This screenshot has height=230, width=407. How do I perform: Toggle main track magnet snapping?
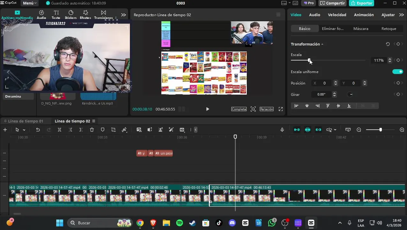coord(297,130)
